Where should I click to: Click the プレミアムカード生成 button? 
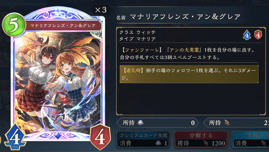click(143, 139)
